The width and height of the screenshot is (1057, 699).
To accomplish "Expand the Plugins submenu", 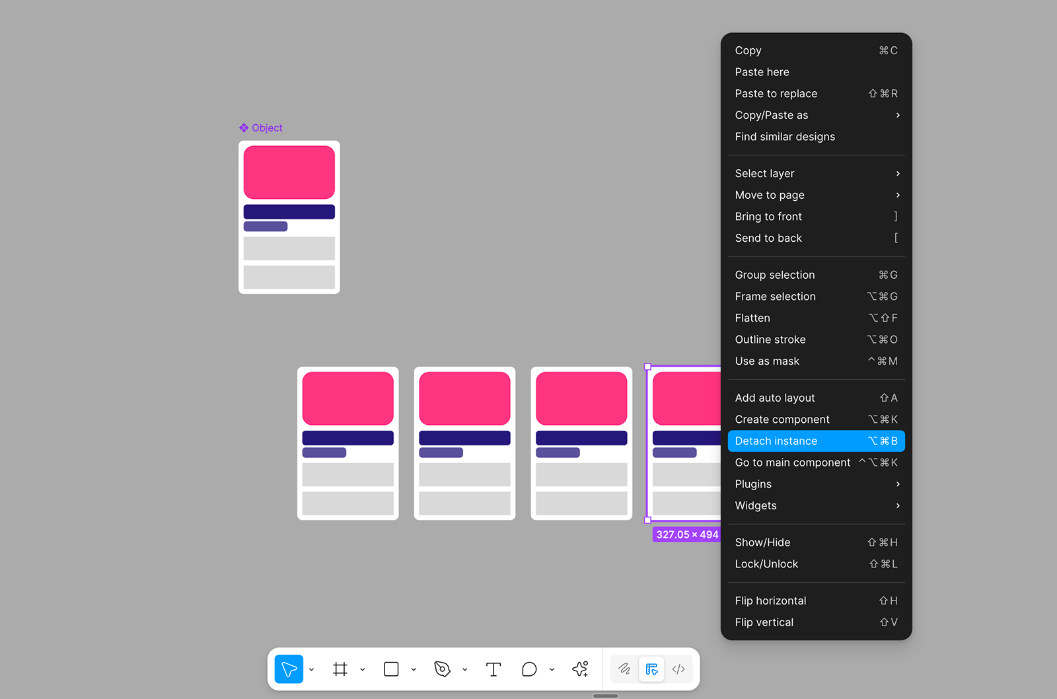I will coord(816,484).
